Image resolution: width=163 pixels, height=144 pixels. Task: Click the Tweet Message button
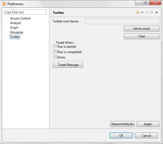tap(68, 65)
